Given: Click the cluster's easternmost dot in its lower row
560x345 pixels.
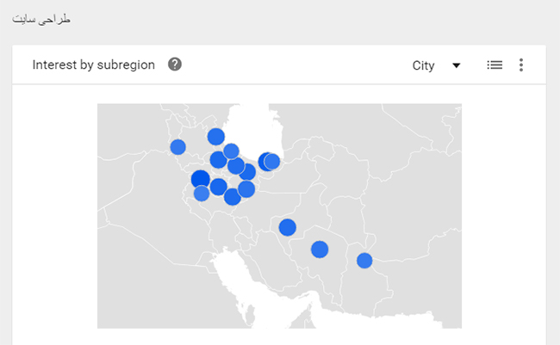Looking at the screenshot, I should 246,188.
